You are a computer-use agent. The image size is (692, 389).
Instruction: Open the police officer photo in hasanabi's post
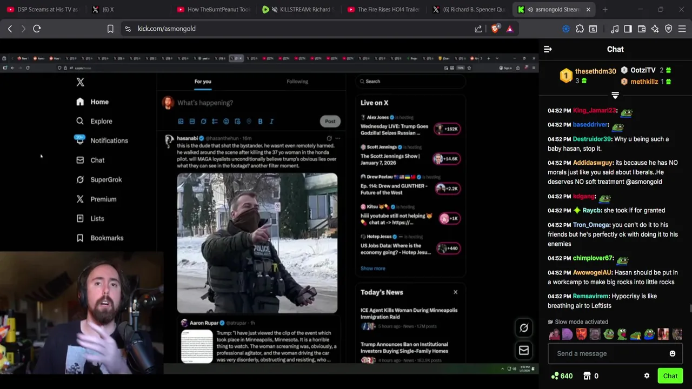coord(257,243)
